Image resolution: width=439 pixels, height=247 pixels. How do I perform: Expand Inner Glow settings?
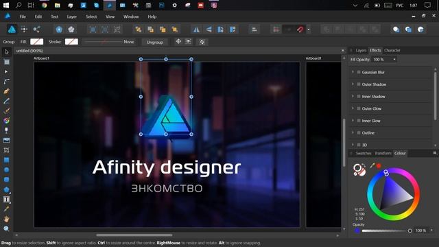tap(353, 121)
